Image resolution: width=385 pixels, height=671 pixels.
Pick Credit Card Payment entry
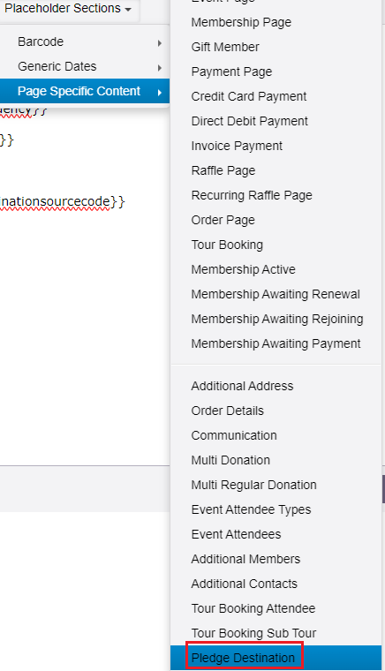tap(276, 97)
